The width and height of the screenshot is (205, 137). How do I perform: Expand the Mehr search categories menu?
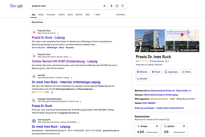(x=97, y=15)
